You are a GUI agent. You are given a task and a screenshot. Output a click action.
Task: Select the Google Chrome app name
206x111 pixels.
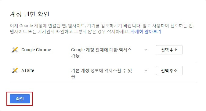coord(36,50)
